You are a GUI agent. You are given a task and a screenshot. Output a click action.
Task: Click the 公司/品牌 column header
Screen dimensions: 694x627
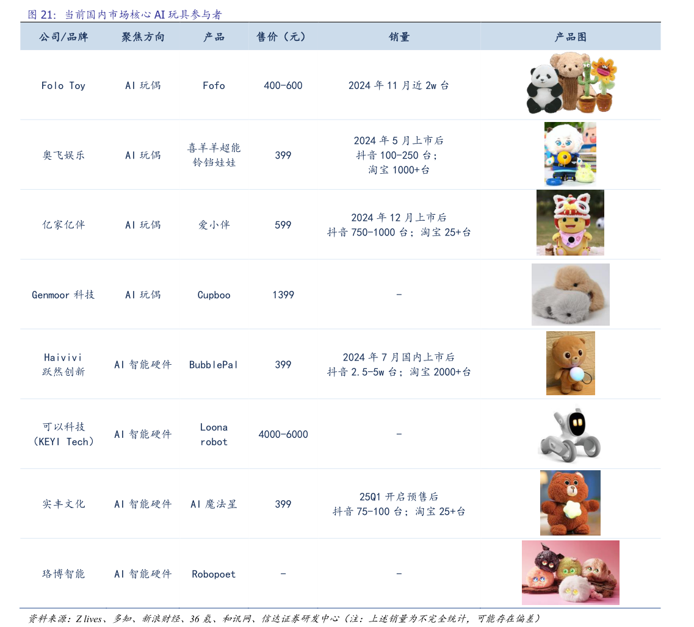(63, 37)
